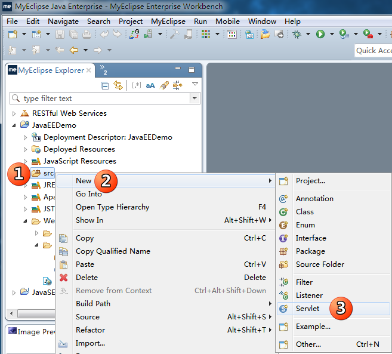392x354 pixels.
Task: Click the hammer build toolbar icon
Action: tap(174, 34)
